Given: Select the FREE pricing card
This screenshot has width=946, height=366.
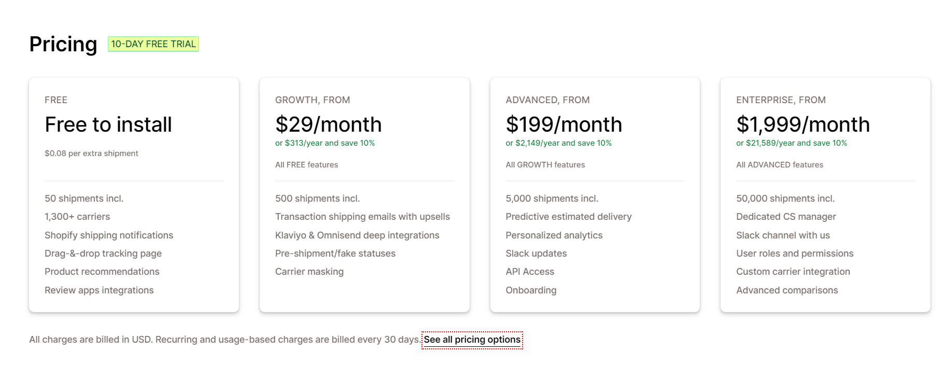Looking at the screenshot, I should click(134, 194).
